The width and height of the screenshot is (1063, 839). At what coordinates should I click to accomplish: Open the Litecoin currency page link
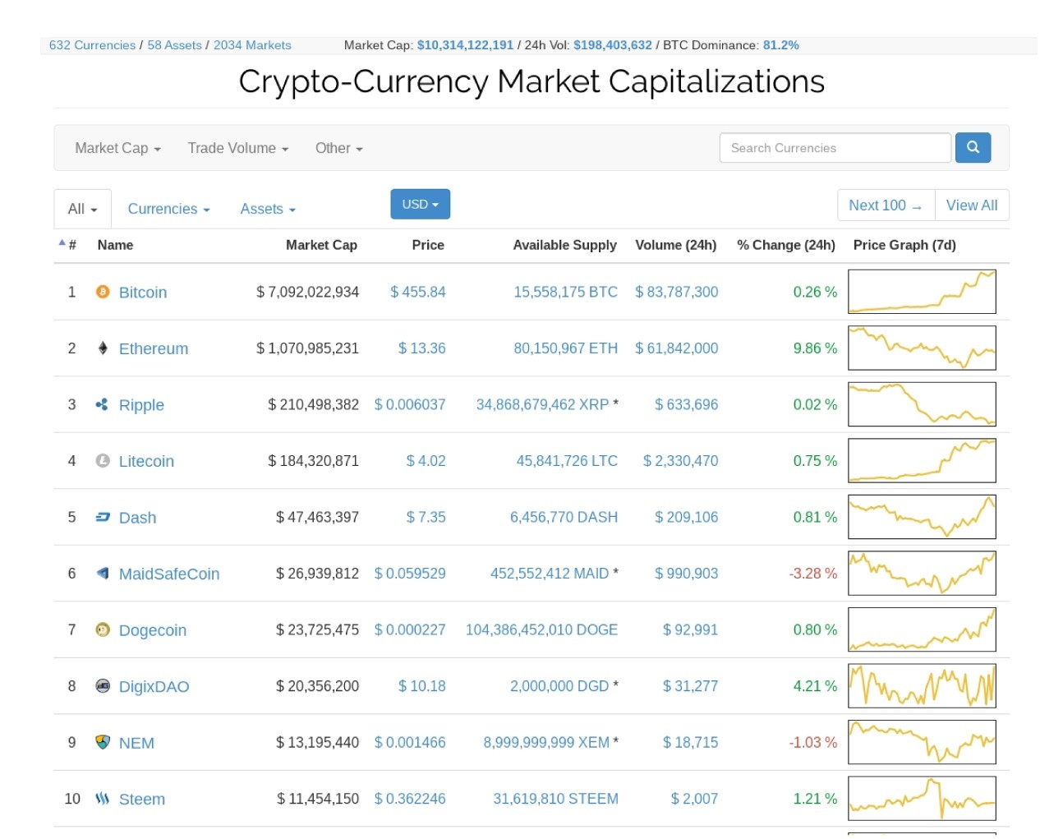(146, 461)
